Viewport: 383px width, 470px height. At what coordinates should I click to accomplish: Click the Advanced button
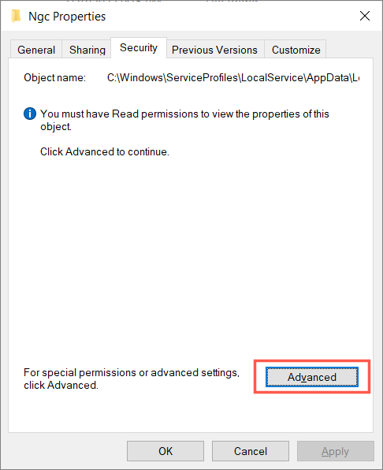[312, 377]
